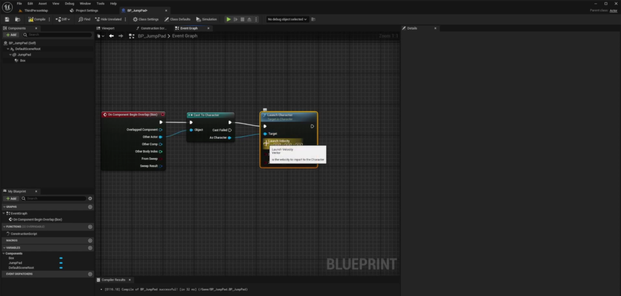Screen dimensions: 621x296
Task: Click the As Character output pin
Action: point(229,137)
